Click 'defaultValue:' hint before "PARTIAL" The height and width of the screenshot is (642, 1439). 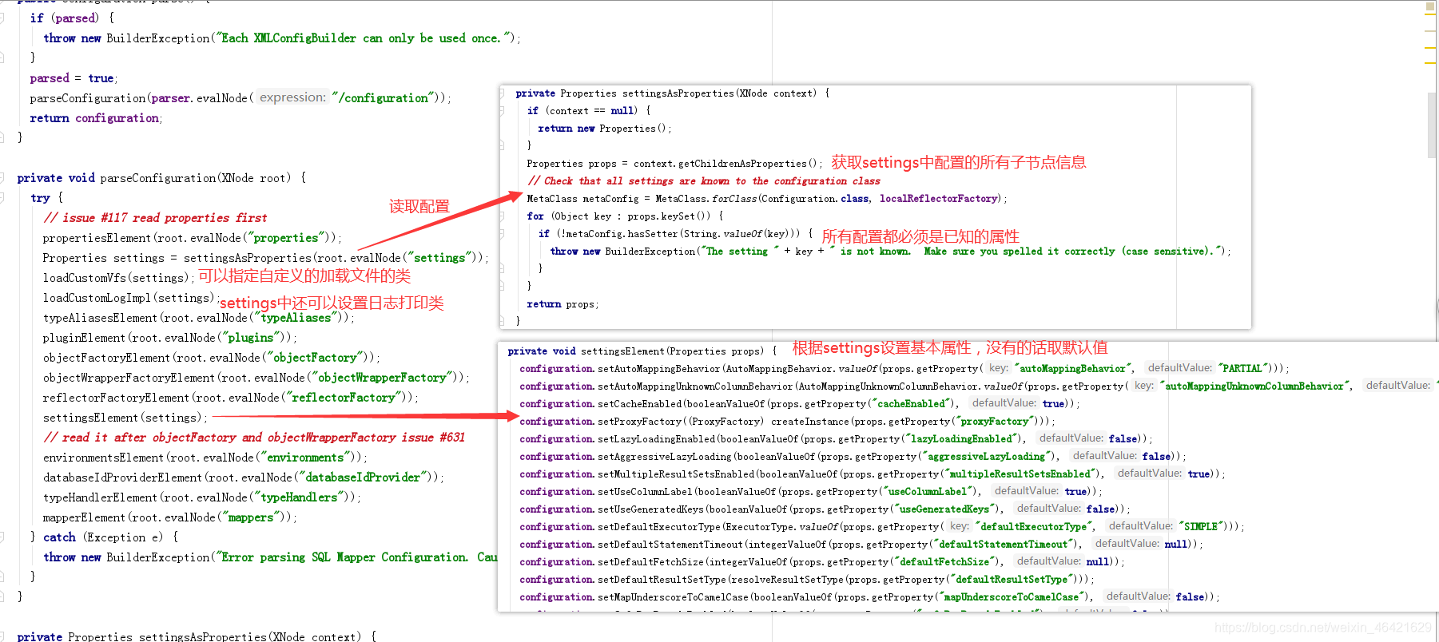pos(1179,368)
